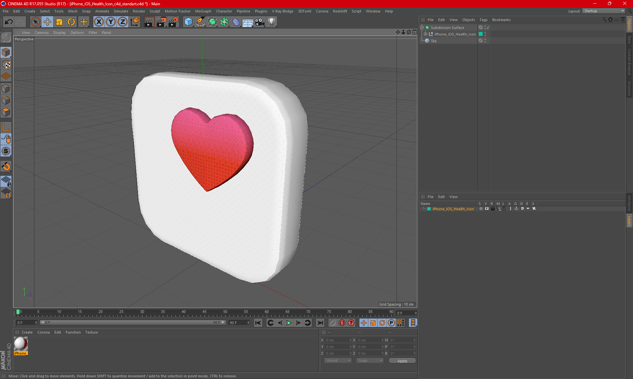Click X position coordinate field
Image resolution: width=633 pixels, height=379 pixels.
pos(338,340)
